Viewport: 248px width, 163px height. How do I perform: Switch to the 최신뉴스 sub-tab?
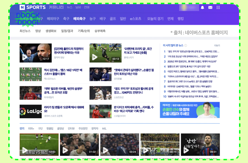[x=25, y=31]
